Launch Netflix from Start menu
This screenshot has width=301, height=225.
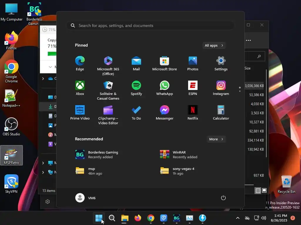coord(193,113)
